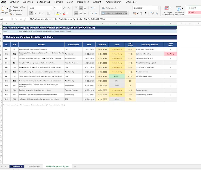
Task: Apply cell borders icon
Action: 49,13
